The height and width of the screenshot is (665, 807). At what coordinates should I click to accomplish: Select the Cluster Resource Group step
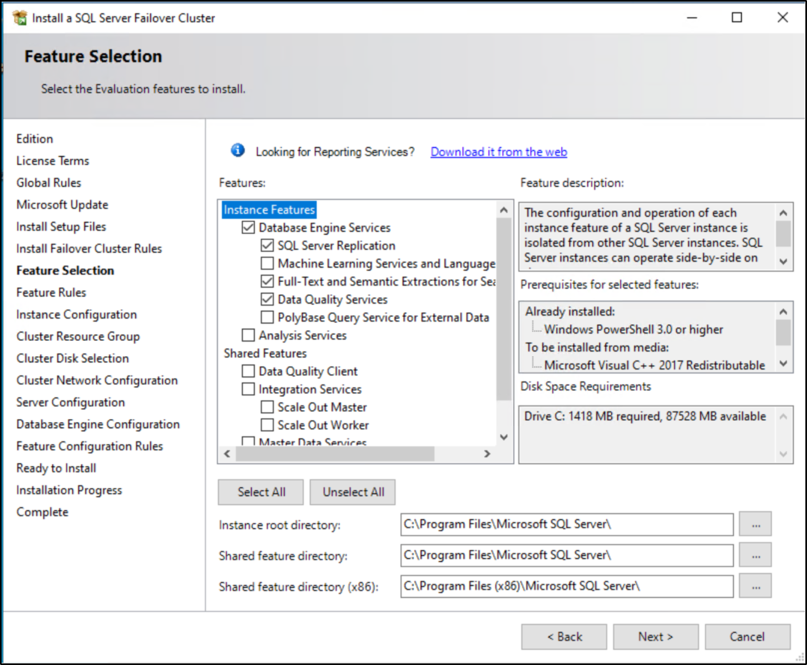78,337
